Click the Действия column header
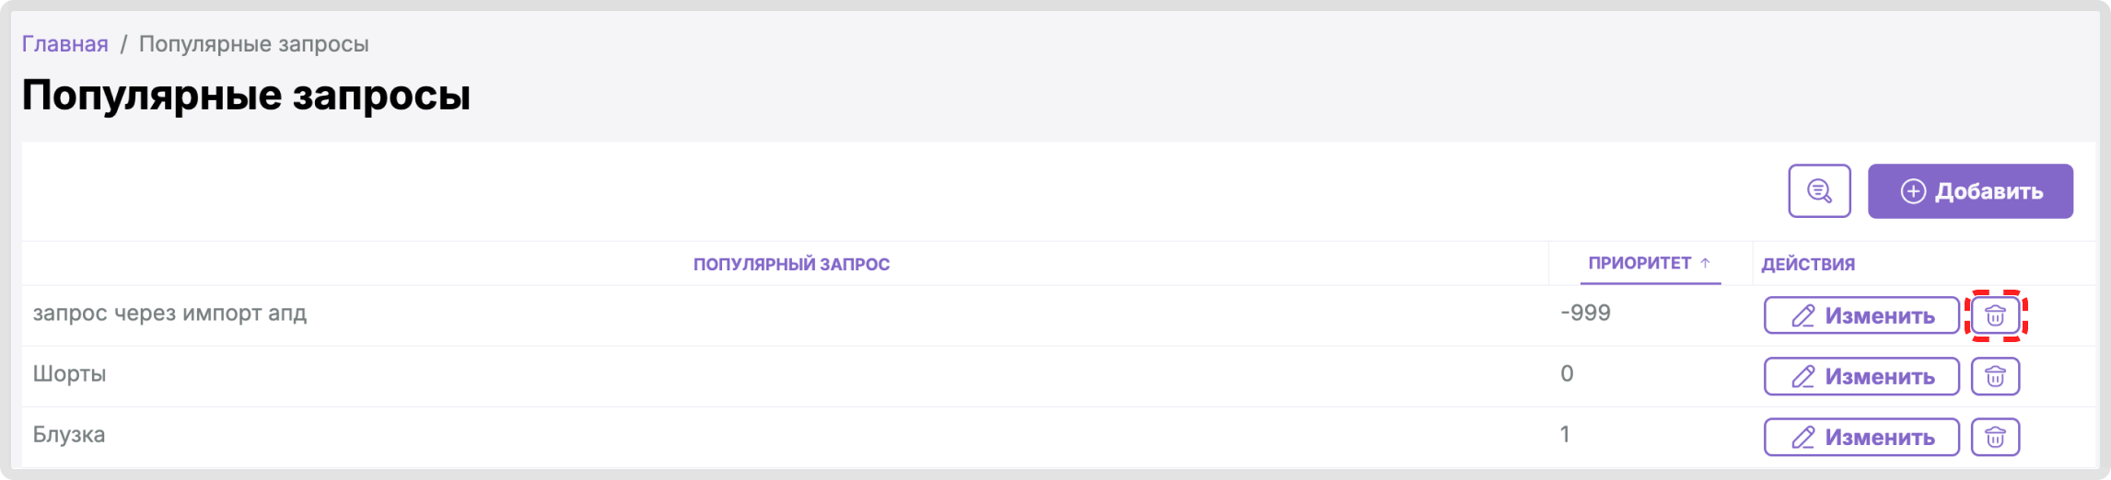2111x480 pixels. pyautogui.click(x=1808, y=265)
